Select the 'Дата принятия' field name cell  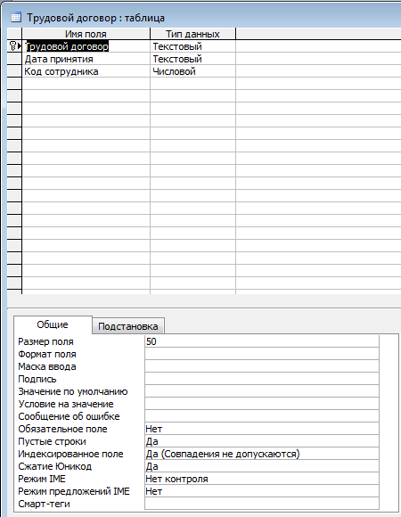tap(86, 59)
